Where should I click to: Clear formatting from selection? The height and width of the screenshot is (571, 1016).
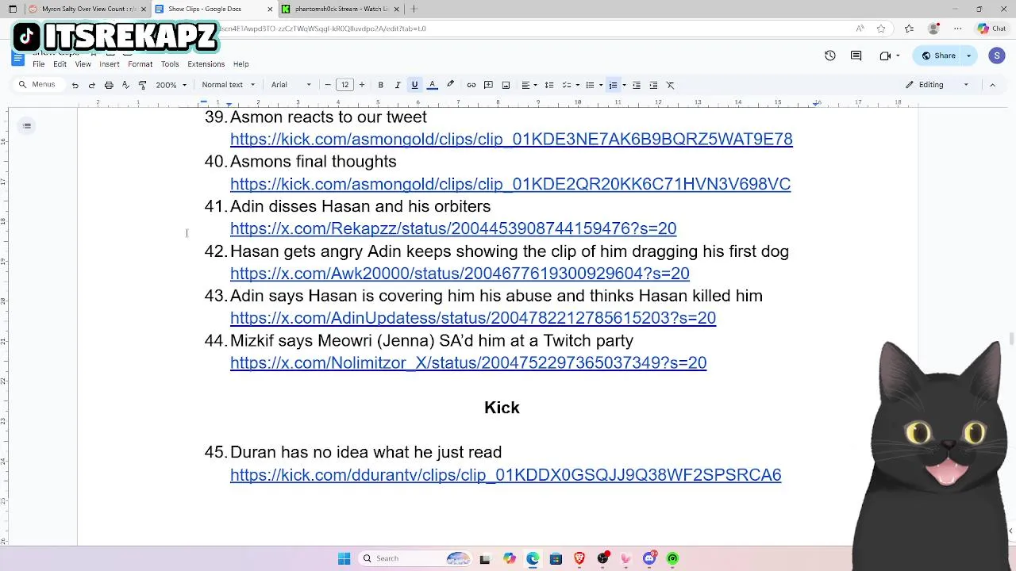pos(671,85)
